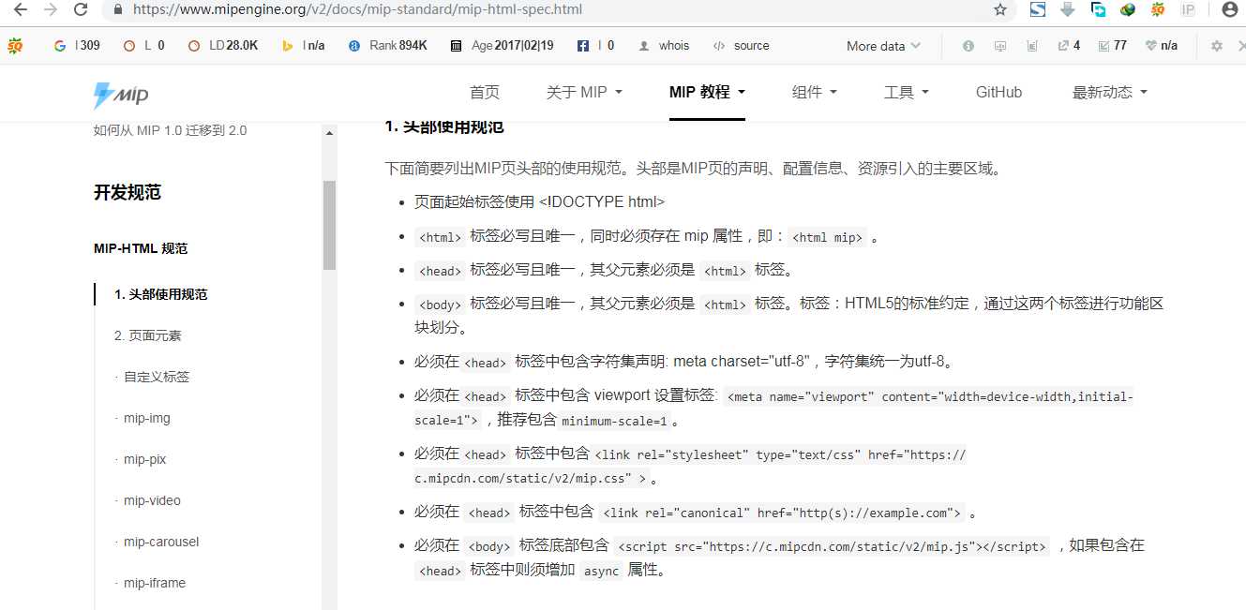
Task: Open the overlapping blue squares extension icon
Action: tap(1098, 9)
